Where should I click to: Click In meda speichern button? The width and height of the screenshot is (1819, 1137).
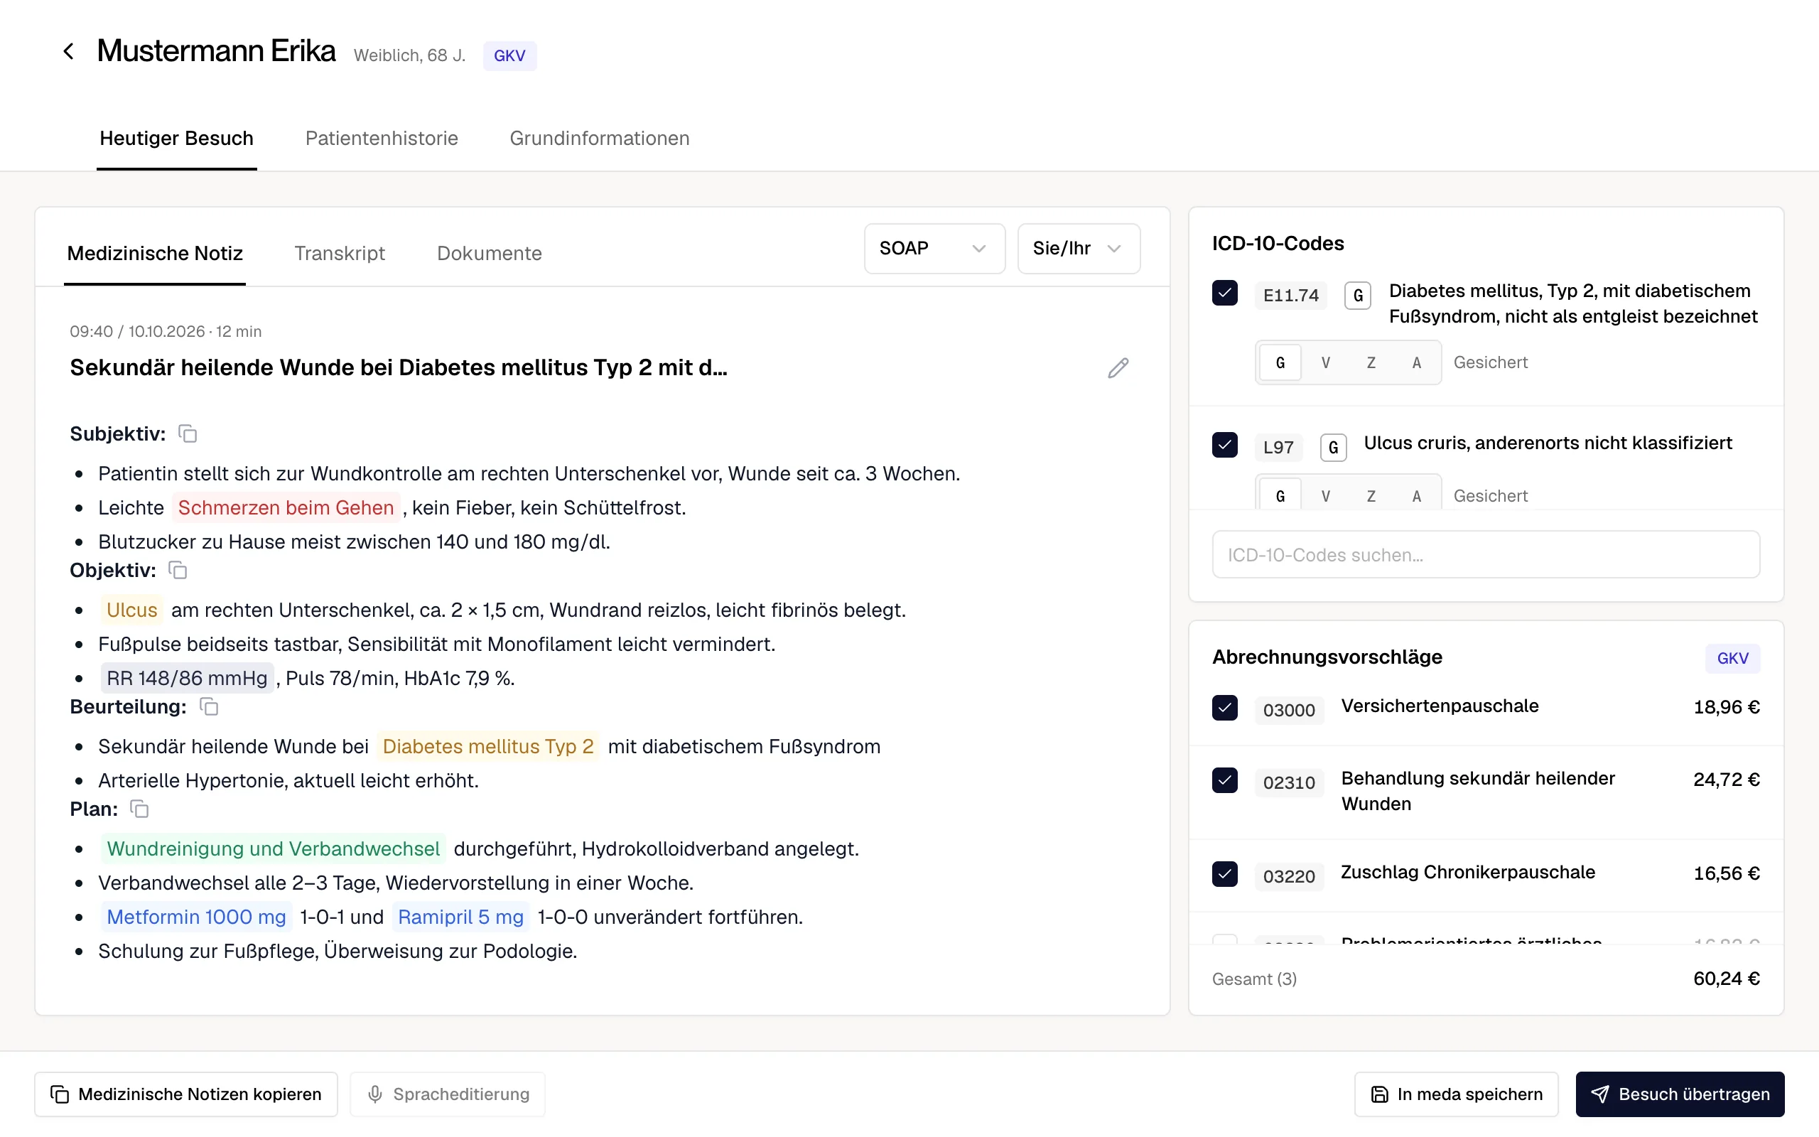pos(1456,1094)
